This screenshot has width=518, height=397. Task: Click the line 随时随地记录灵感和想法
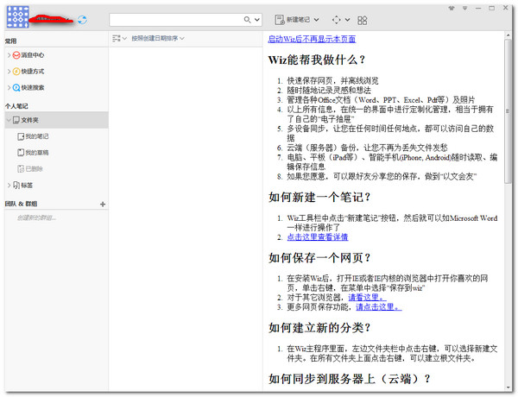tap(329, 90)
